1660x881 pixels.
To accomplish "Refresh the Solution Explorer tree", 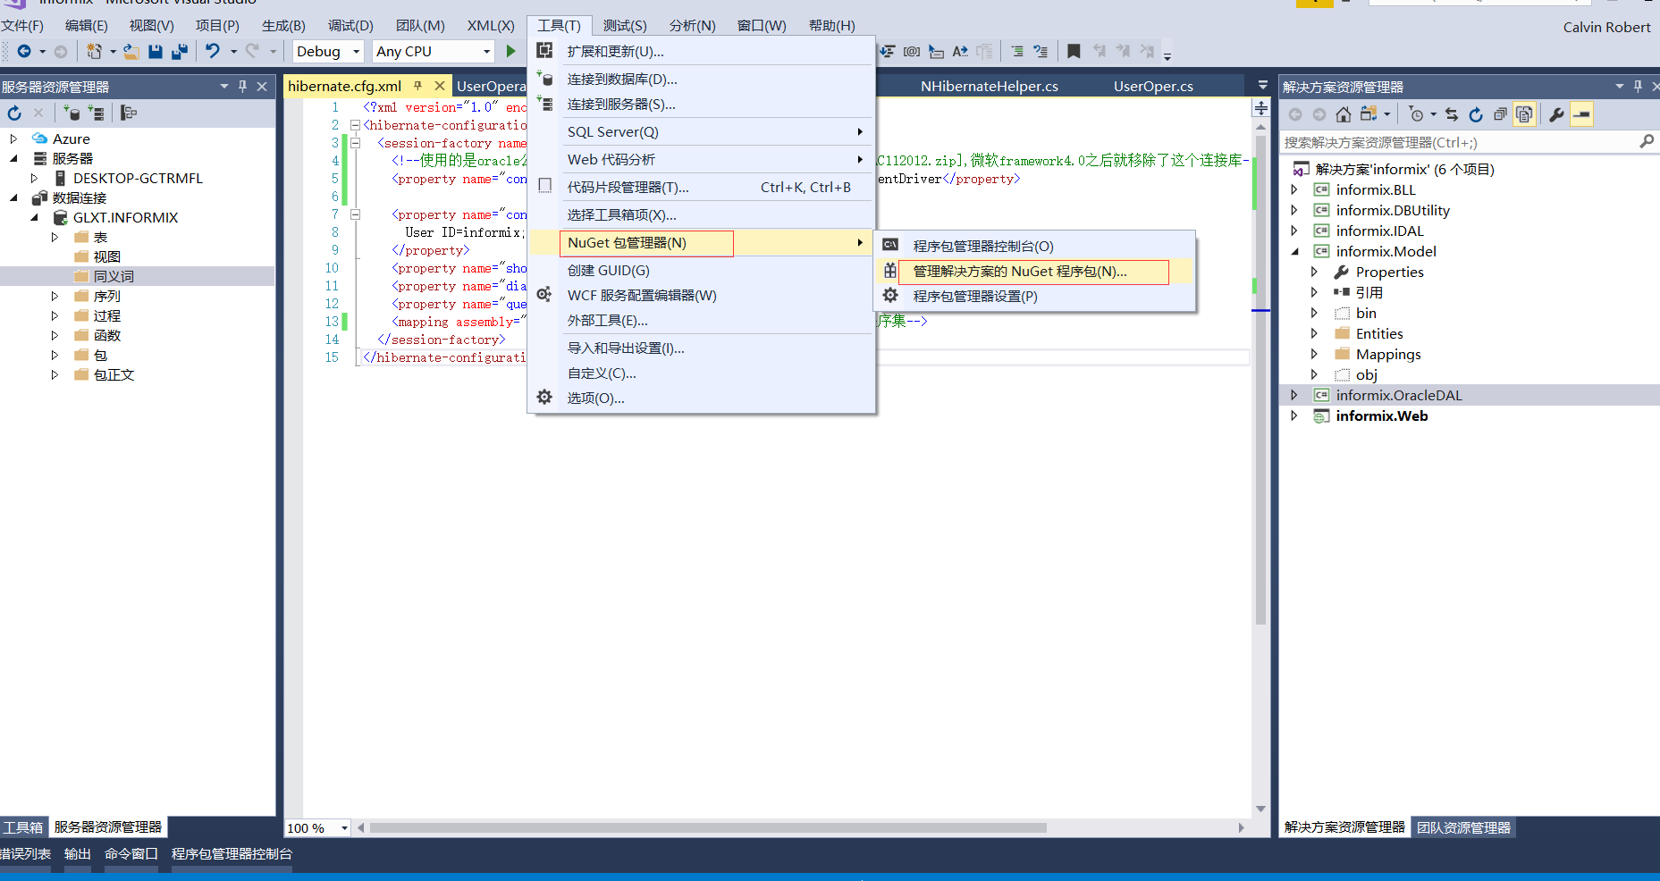I will 1476,114.
